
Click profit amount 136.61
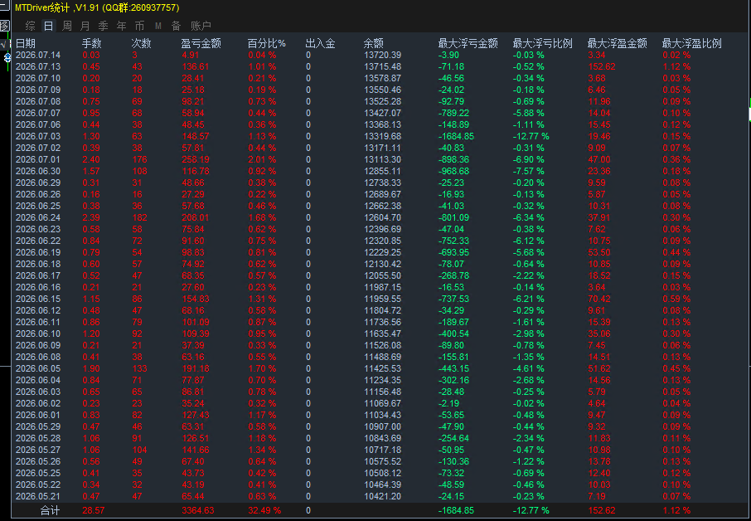pyautogui.click(x=196, y=66)
